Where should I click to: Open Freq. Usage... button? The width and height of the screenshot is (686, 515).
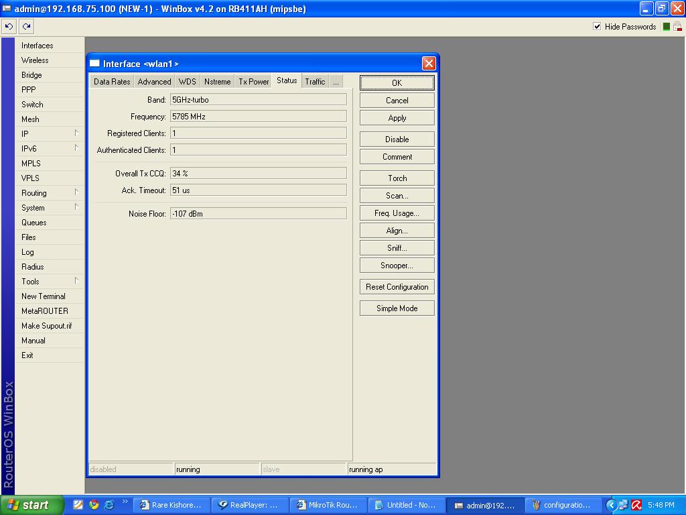pos(397,213)
